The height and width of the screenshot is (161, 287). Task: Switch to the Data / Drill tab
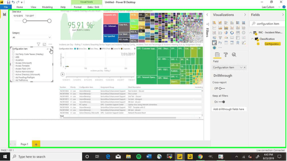[93, 7]
